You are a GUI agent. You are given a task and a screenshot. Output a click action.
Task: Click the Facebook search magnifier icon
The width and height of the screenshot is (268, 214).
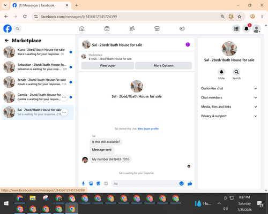[18, 28]
